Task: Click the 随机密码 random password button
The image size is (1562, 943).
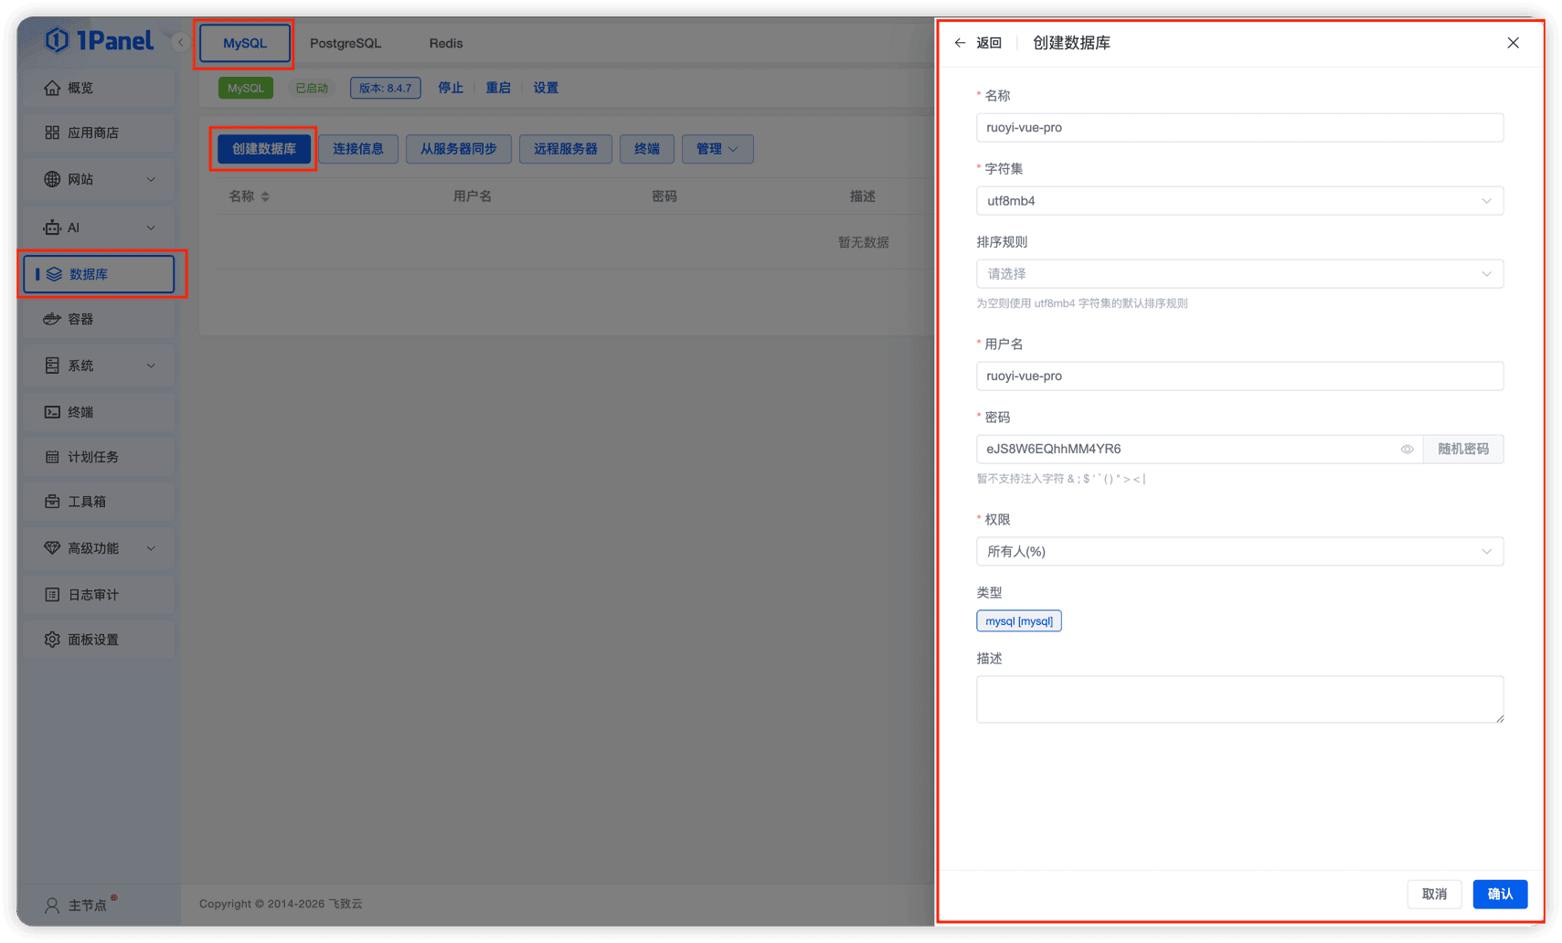Action: tap(1463, 449)
